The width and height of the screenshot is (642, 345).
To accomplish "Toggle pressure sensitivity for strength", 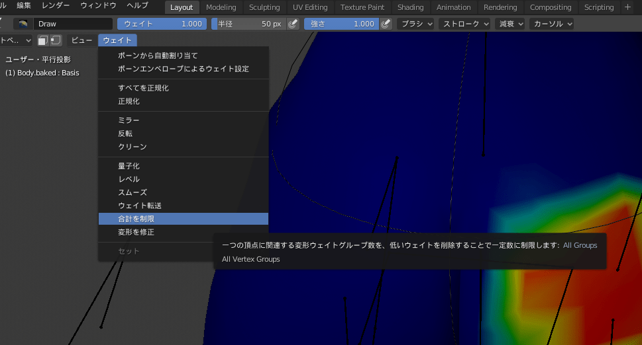I will tap(386, 24).
